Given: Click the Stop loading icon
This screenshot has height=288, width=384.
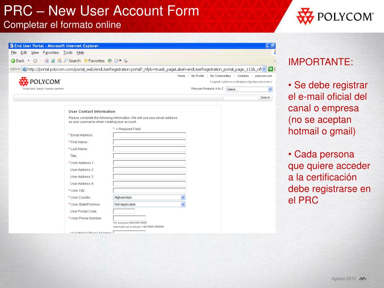Looking at the screenshot, I should coord(46,61).
